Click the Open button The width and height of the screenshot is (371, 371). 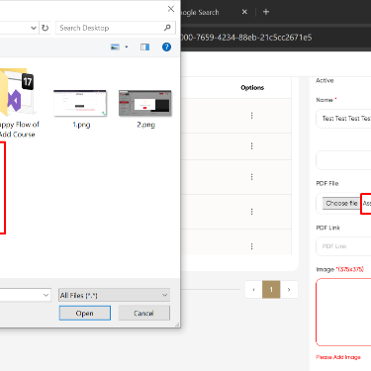click(85, 314)
